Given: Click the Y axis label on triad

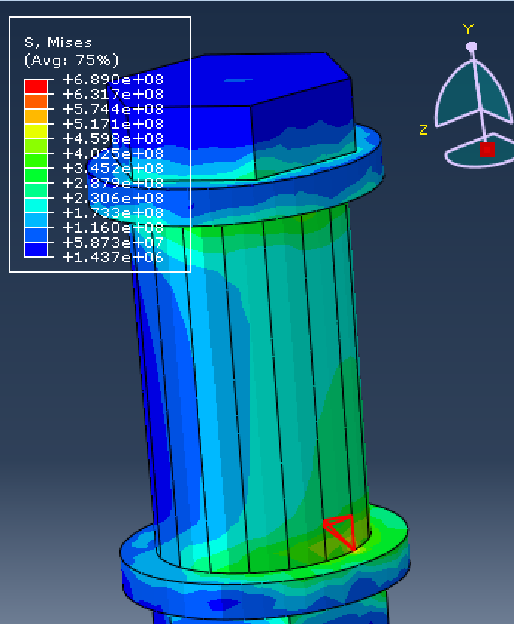Looking at the screenshot, I should pyautogui.click(x=468, y=29).
